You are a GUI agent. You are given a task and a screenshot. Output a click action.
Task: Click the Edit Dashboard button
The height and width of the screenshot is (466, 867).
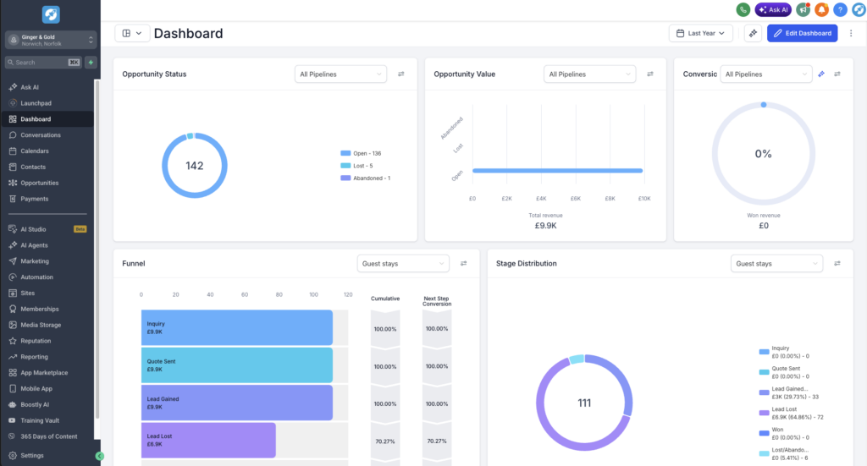(803, 33)
